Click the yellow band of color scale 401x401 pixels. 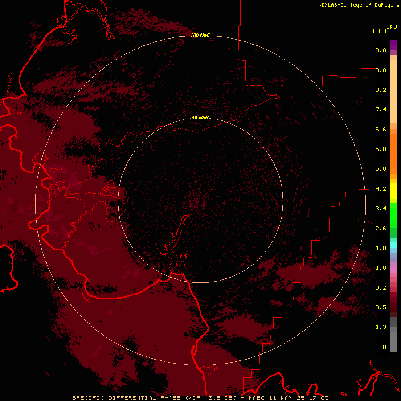pos(393,191)
